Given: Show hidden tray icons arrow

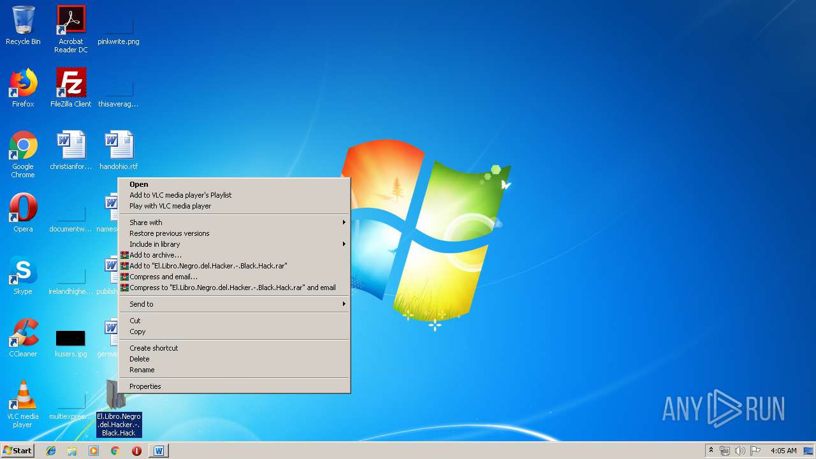Looking at the screenshot, I should [x=711, y=451].
